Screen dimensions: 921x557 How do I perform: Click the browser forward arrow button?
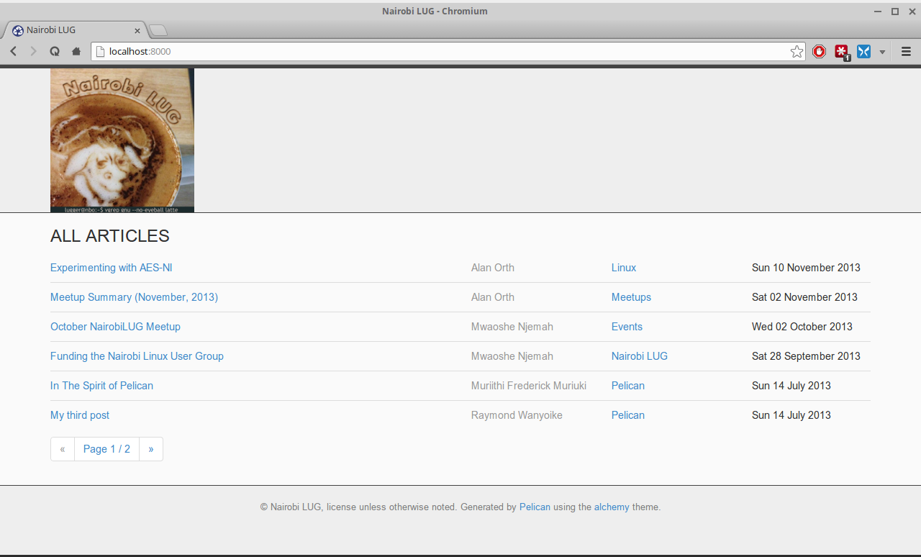33,51
